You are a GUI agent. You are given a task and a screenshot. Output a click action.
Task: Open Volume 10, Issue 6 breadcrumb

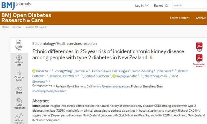pyautogui.click(x=36, y=27)
